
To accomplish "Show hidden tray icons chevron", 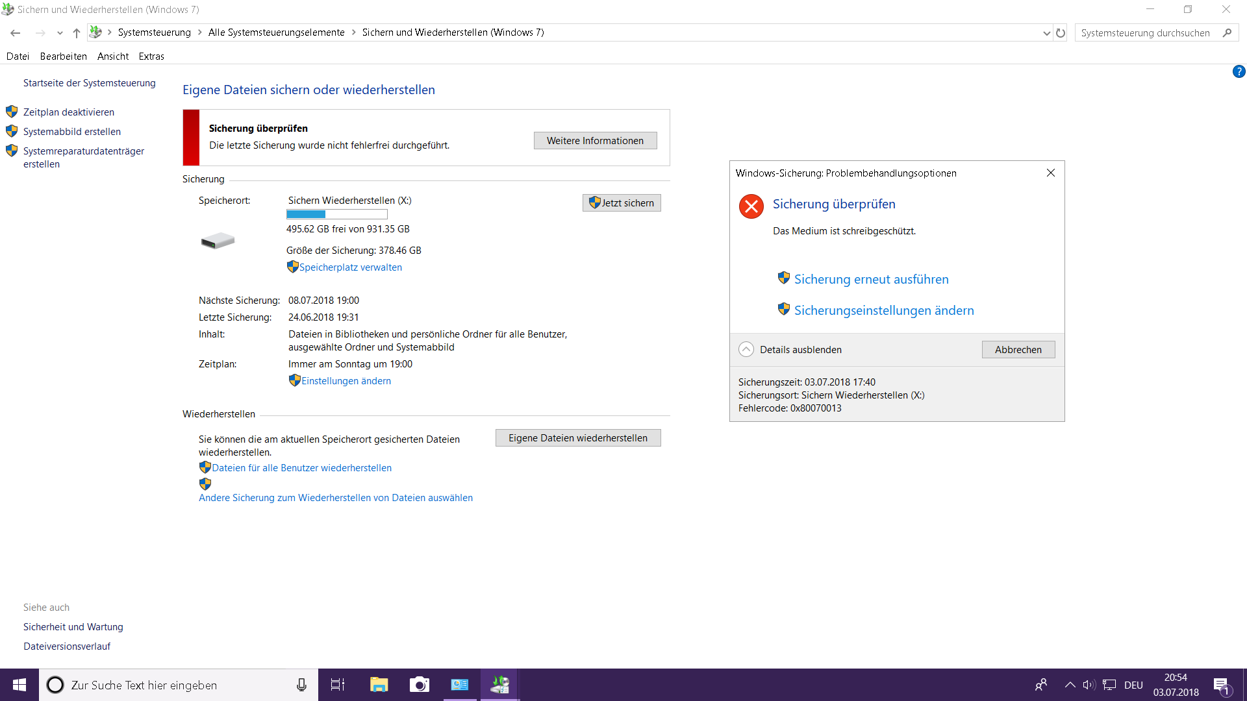I will click(x=1070, y=685).
